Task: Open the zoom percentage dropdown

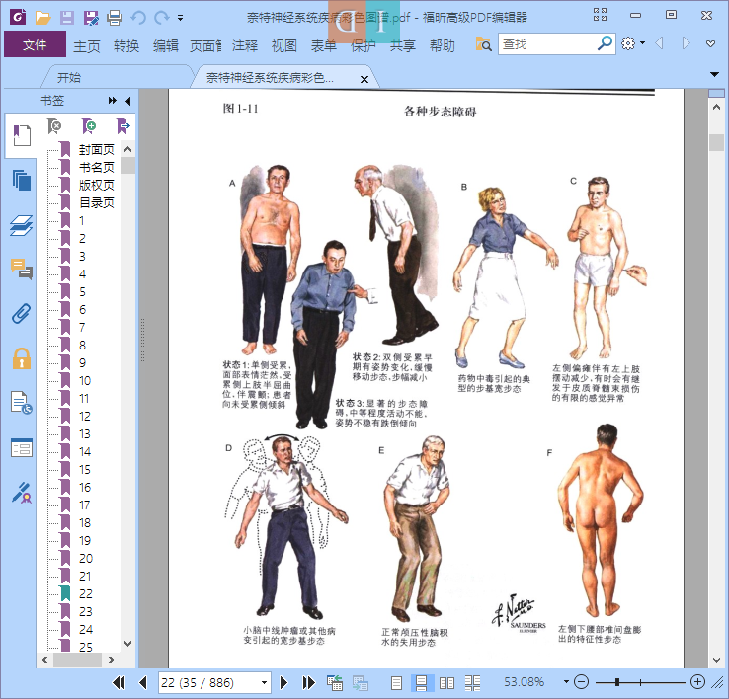Action: click(566, 682)
